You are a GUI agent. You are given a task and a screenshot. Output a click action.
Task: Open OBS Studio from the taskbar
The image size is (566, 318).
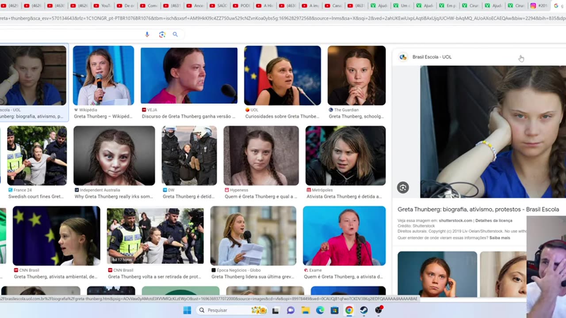click(x=379, y=310)
